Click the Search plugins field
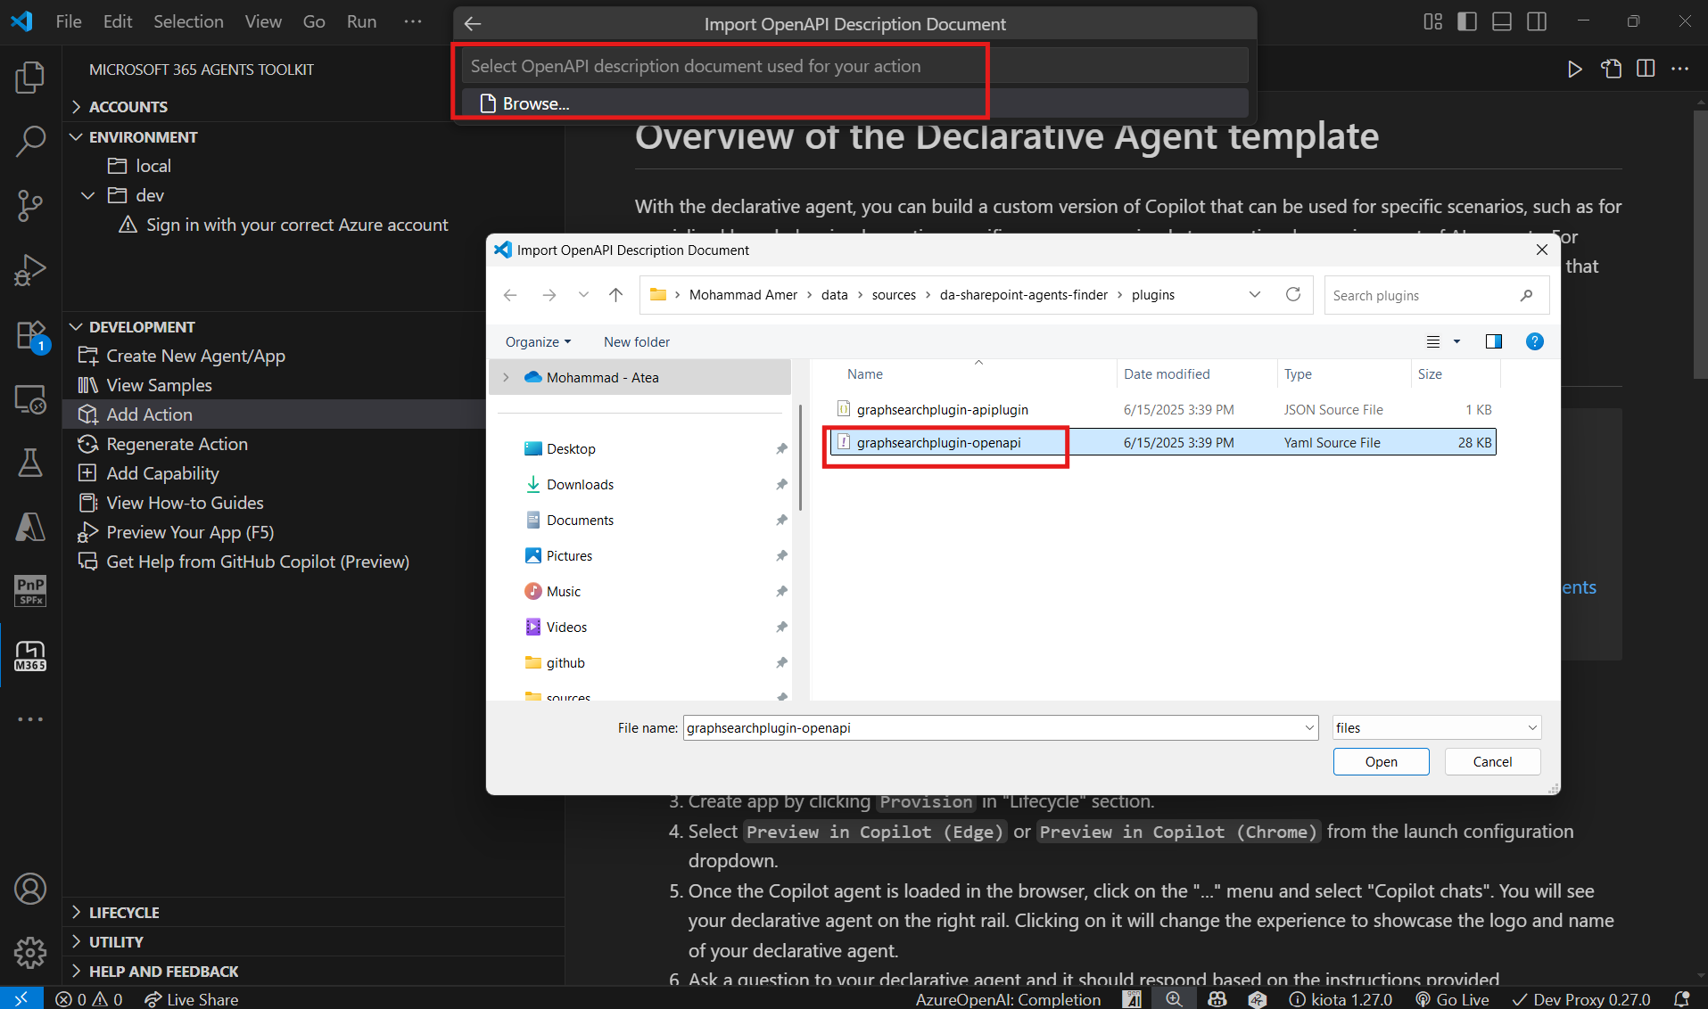Screen dimensions: 1708x1009 (x=1436, y=295)
